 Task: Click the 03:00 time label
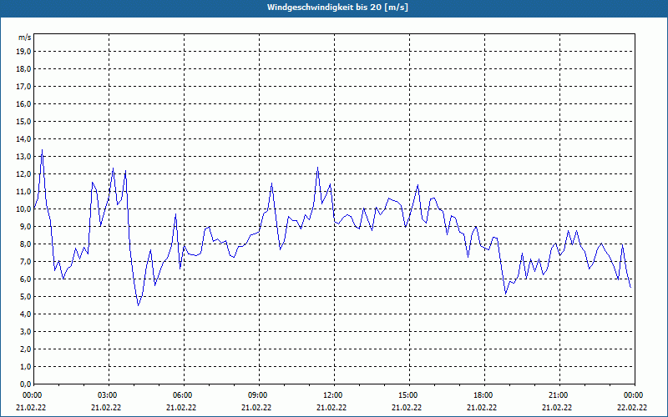tap(109, 395)
